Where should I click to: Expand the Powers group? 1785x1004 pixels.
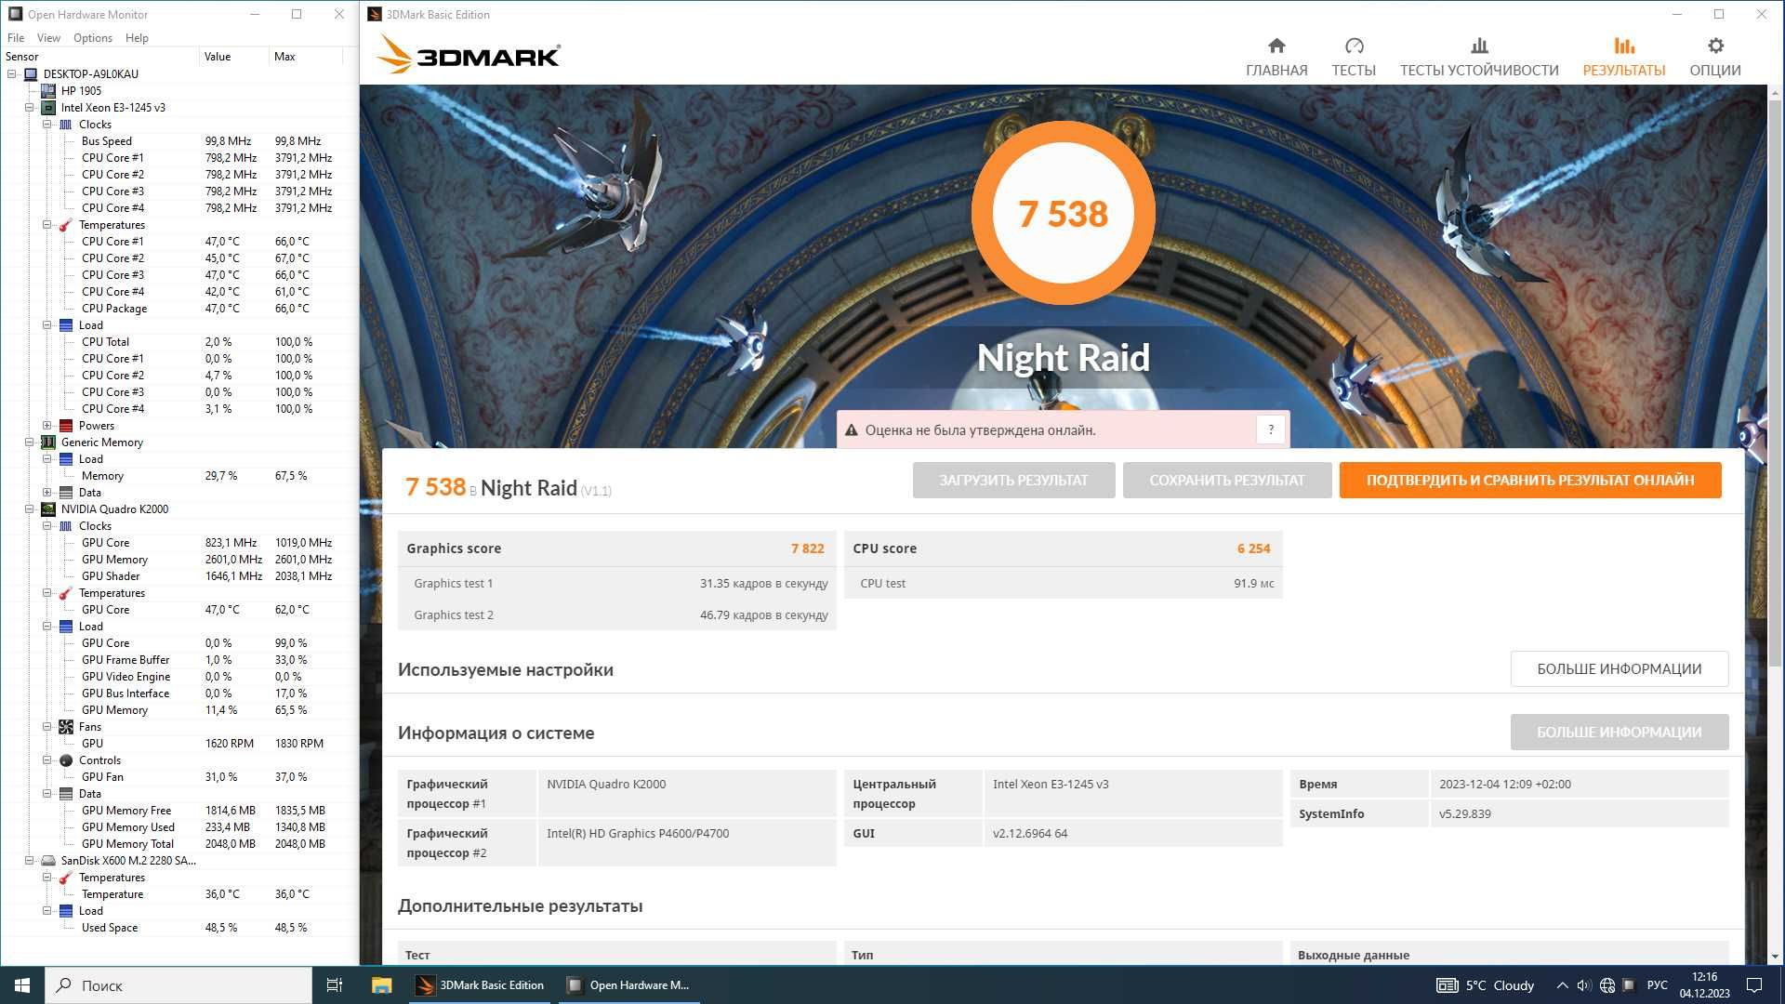(x=47, y=426)
